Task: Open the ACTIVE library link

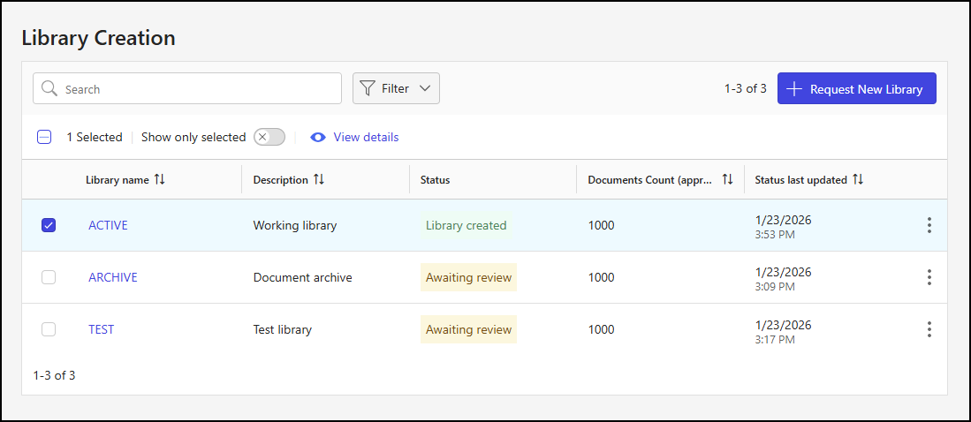Action: point(108,225)
